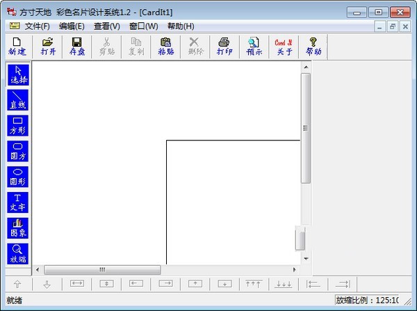Image resolution: width=417 pixels, height=311 pixels.
Task: Click horizontal scrollbar left arrow
Action: pyautogui.click(x=38, y=270)
